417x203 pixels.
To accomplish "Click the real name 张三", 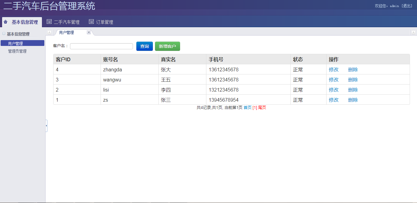I will [166, 100].
